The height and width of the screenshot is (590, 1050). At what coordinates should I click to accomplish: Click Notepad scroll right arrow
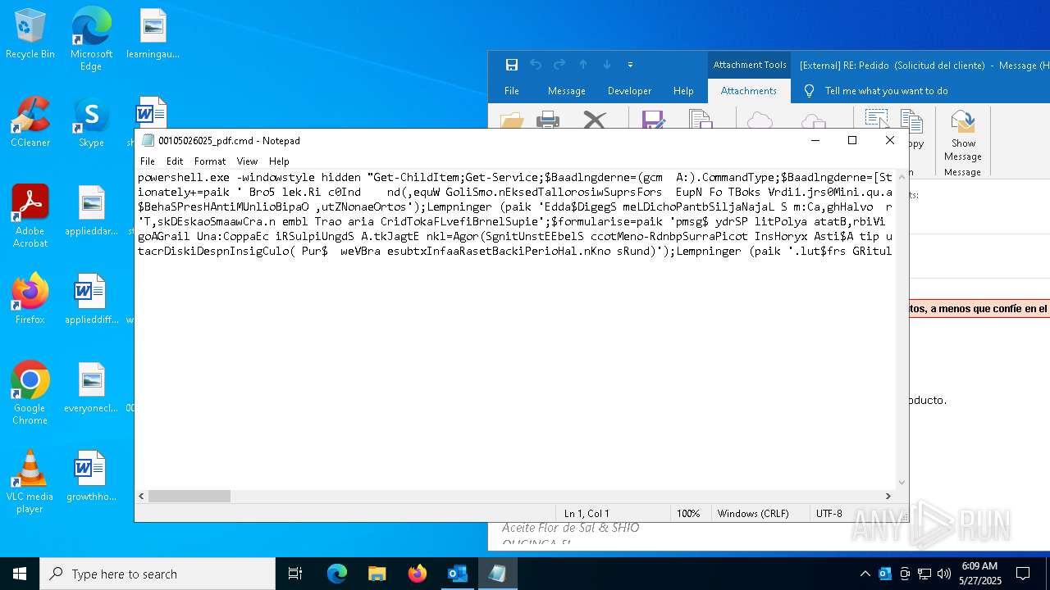(888, 496)
